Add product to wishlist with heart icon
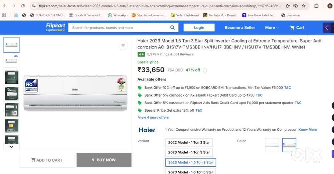Screen dimensions: 334x174 [x=123, y=45]
